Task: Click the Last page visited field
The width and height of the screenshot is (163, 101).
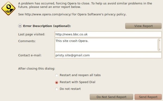Action: [x=108, y=34]
